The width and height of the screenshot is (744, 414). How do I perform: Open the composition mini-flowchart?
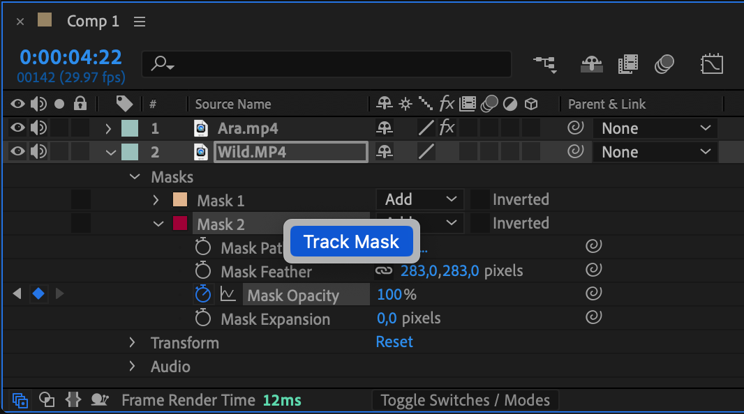pos(545,65)
